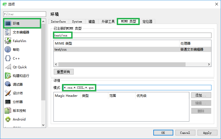Open the 调试器 bug icon
The image size is (221, 139).
[8, 84]
